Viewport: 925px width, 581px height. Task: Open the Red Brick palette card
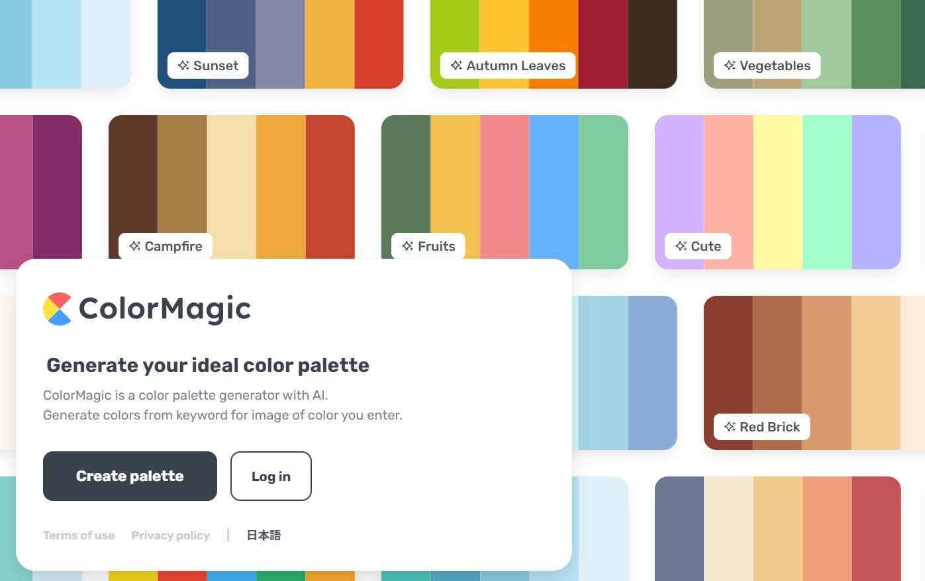click(x=814, y=373)
